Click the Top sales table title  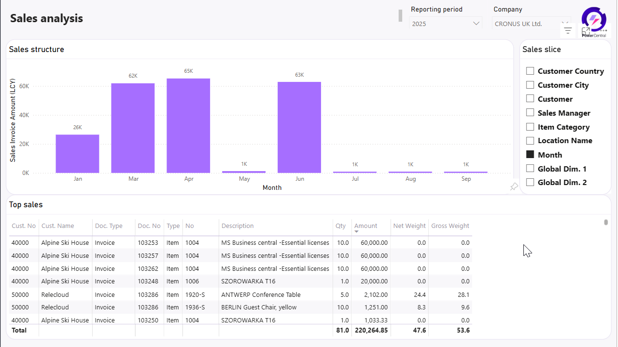tap(26, 204)
